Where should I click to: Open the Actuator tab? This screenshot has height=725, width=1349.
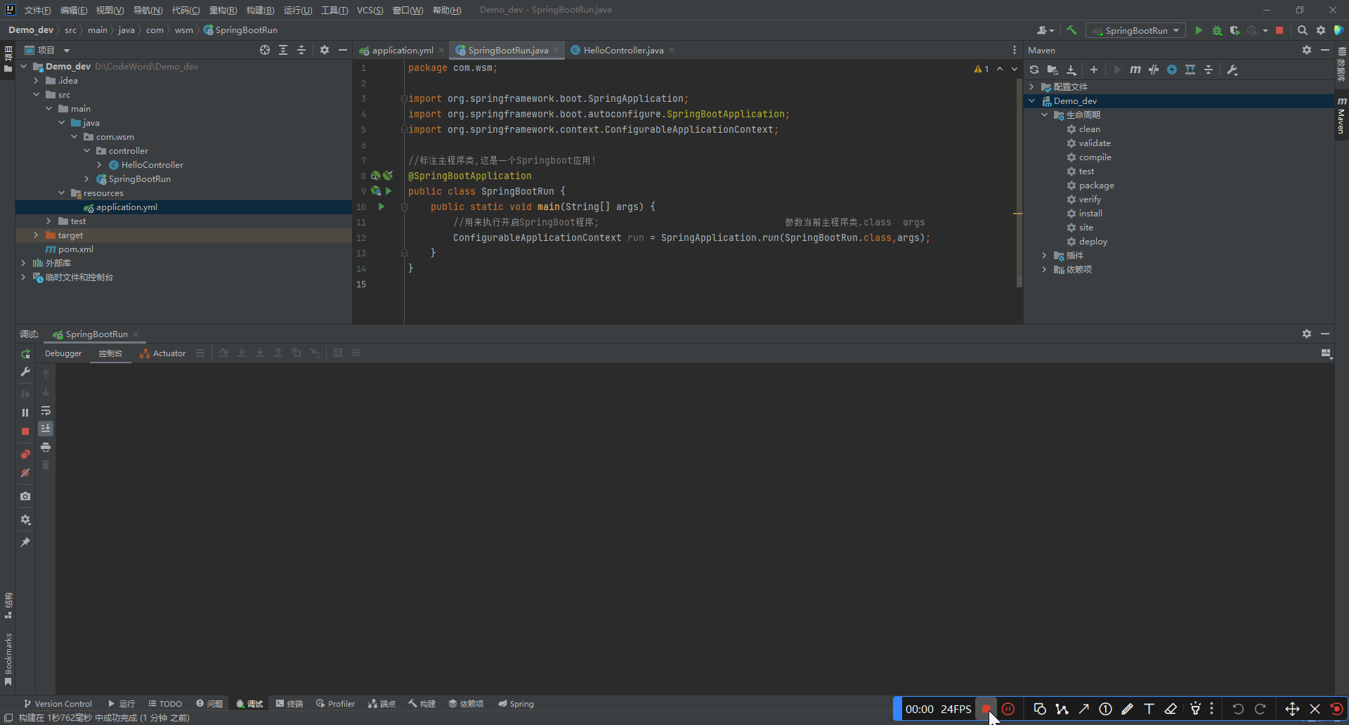163,353
